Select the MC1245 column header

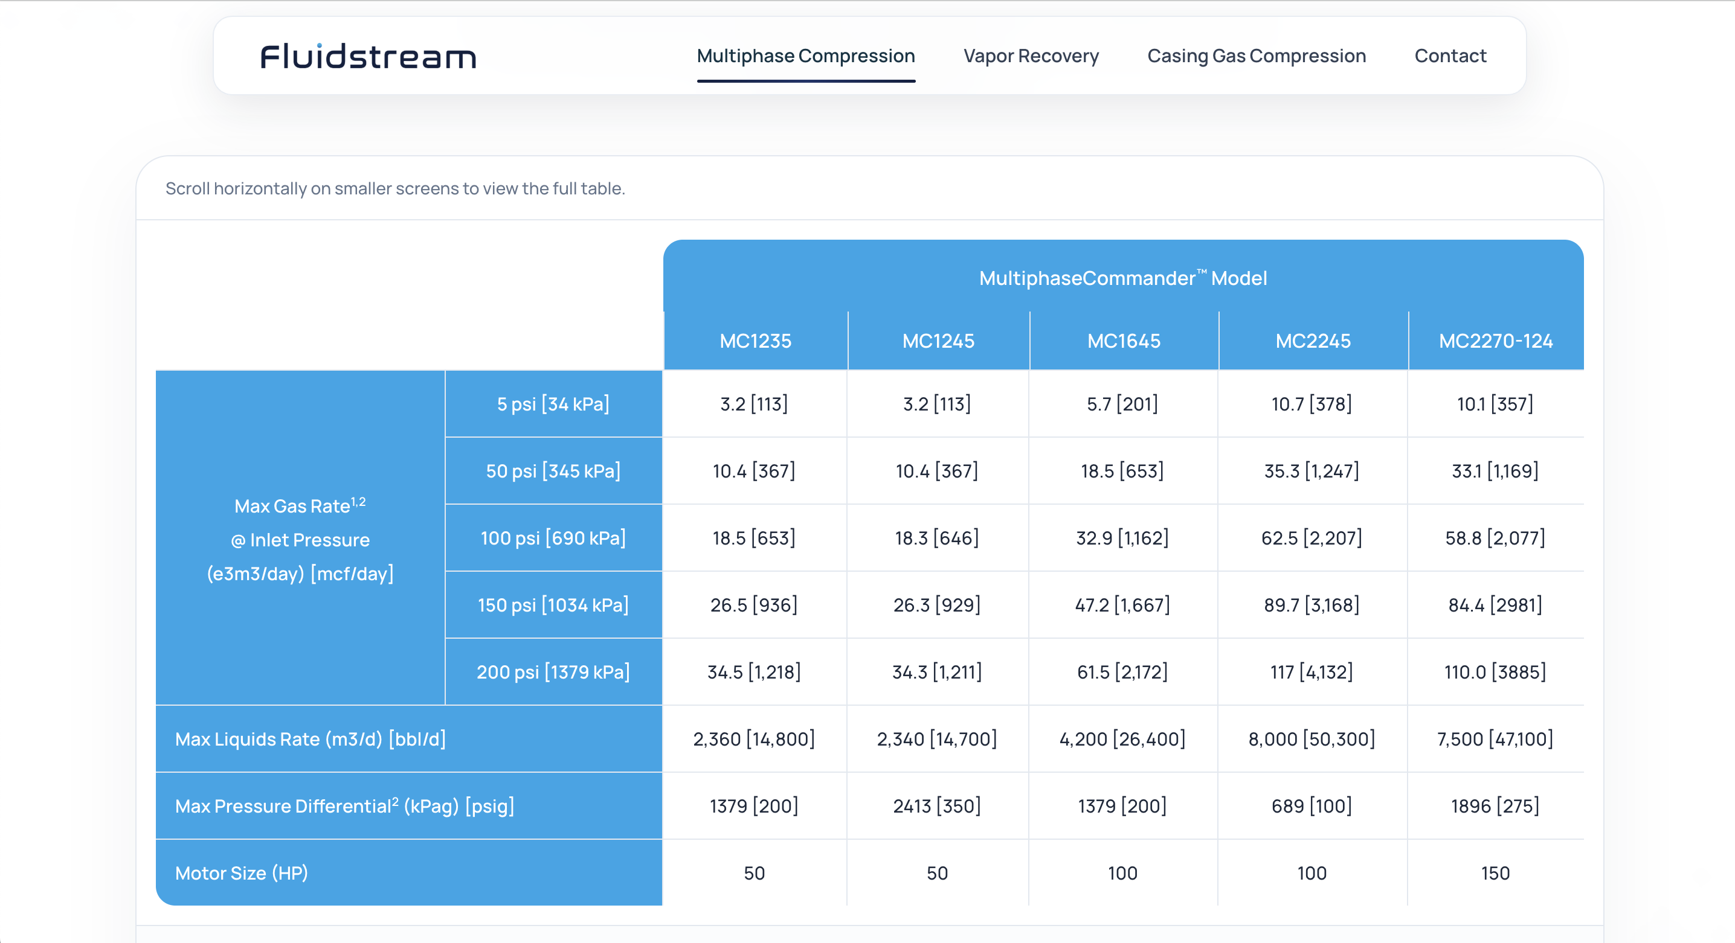[938, 340]
